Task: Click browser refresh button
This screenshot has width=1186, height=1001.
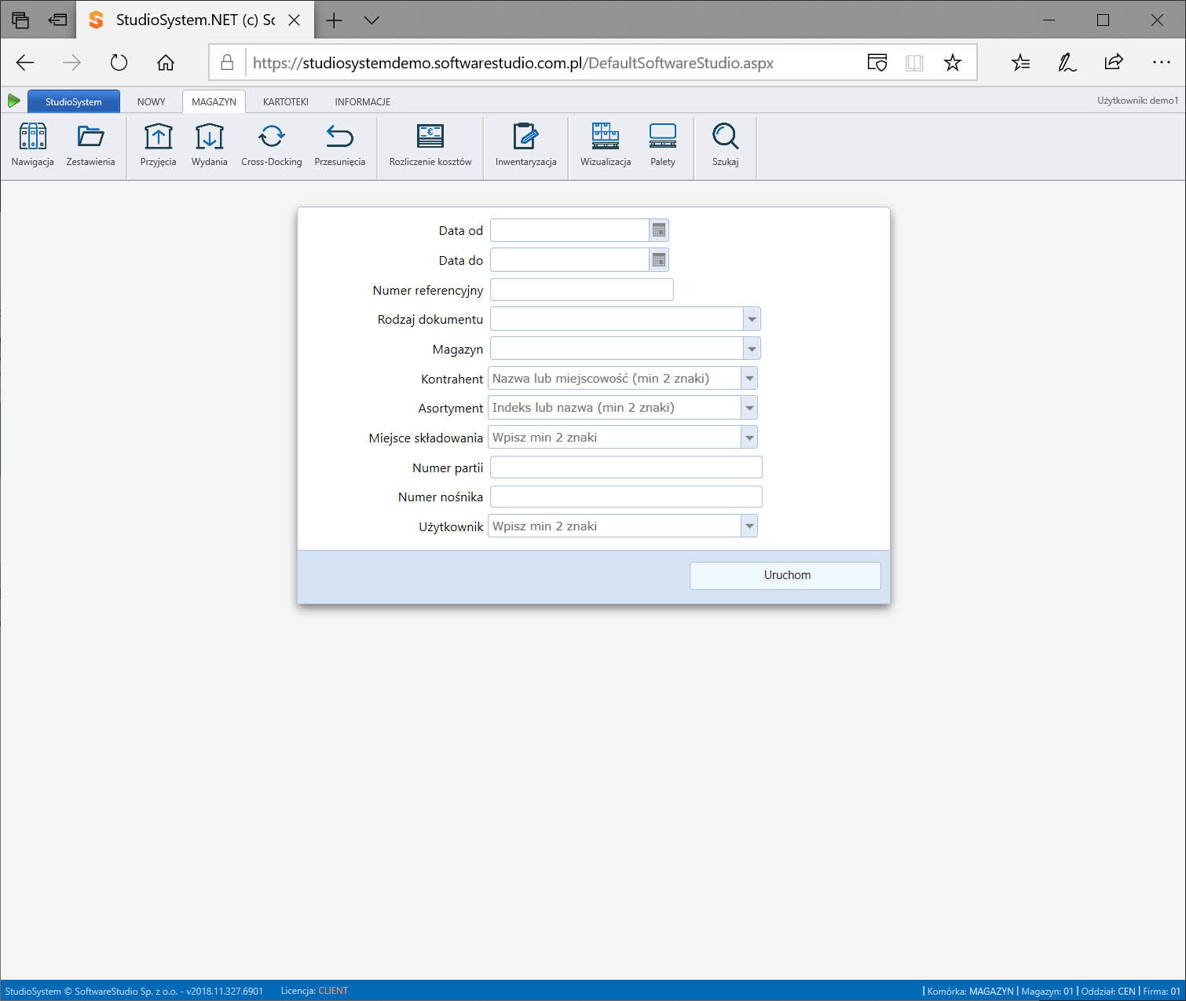Action: click(119, 63)
